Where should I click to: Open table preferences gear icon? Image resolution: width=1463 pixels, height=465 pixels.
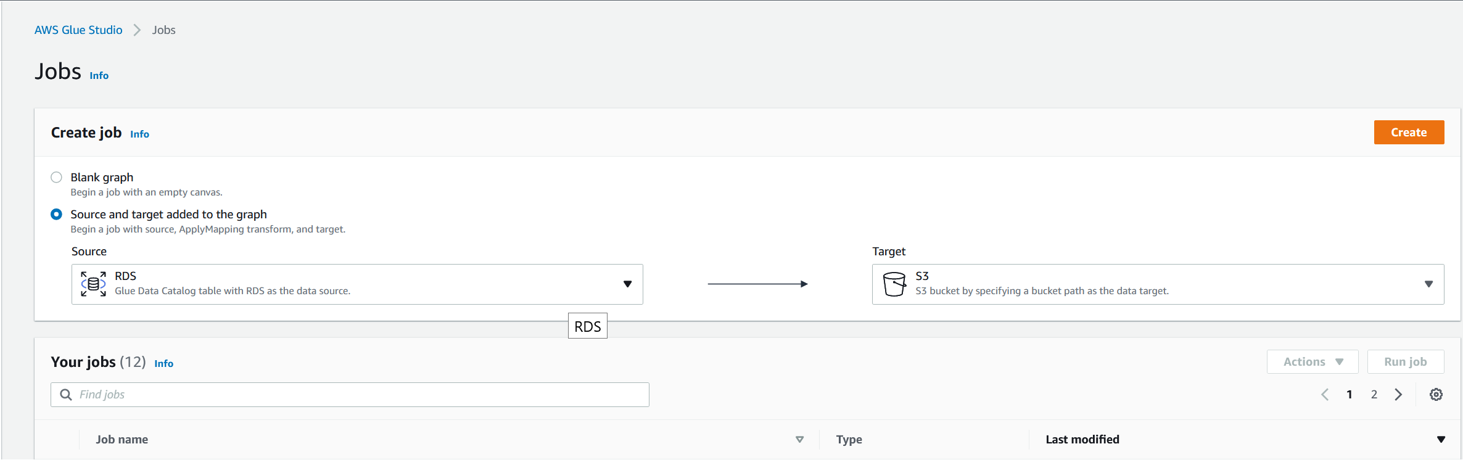1436,395
